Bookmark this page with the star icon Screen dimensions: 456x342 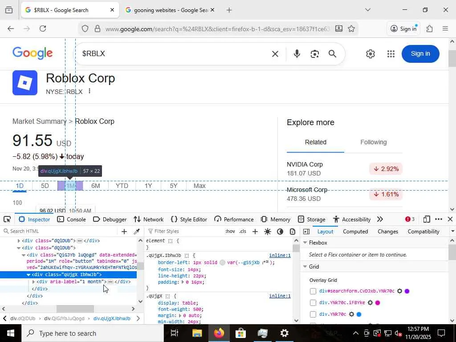point(351,28)
